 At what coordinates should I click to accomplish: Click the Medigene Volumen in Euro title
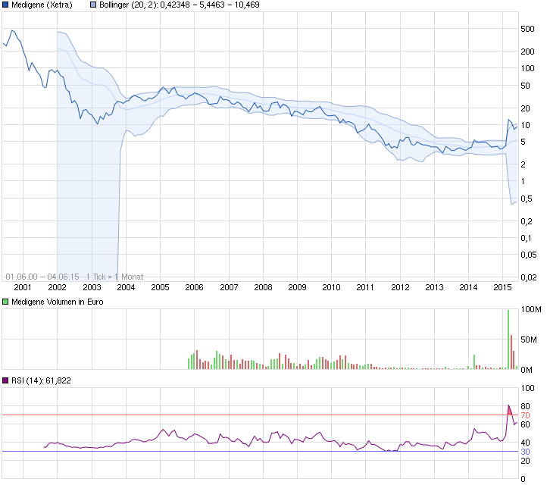coord(58,302)
